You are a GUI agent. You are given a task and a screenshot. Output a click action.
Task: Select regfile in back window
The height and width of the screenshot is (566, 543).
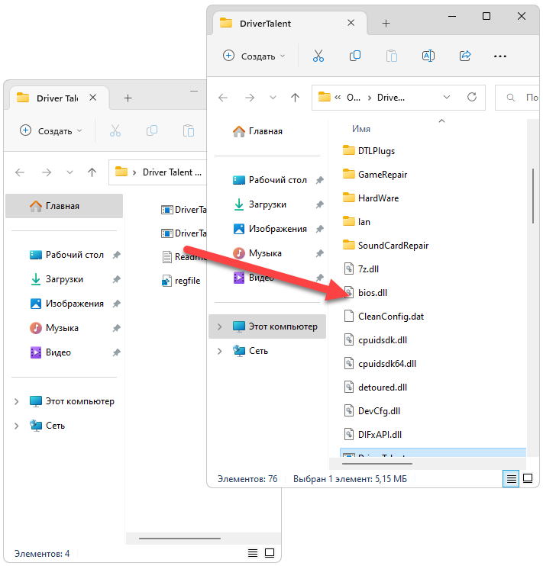click(x=181, y=281)
